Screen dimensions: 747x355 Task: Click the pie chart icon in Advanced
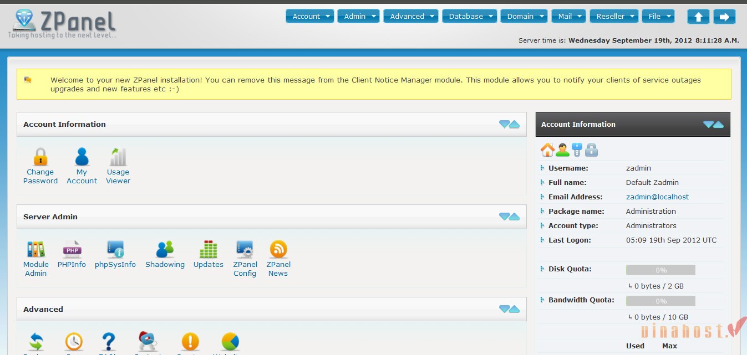click(x=230, y=342)
